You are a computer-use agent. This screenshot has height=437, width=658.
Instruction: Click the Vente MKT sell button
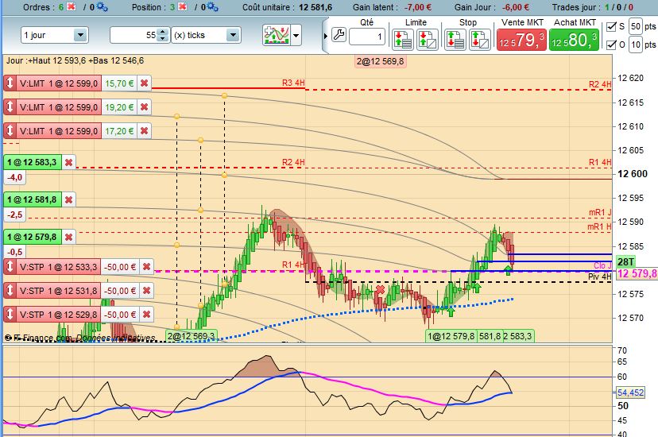pos(521,40)
